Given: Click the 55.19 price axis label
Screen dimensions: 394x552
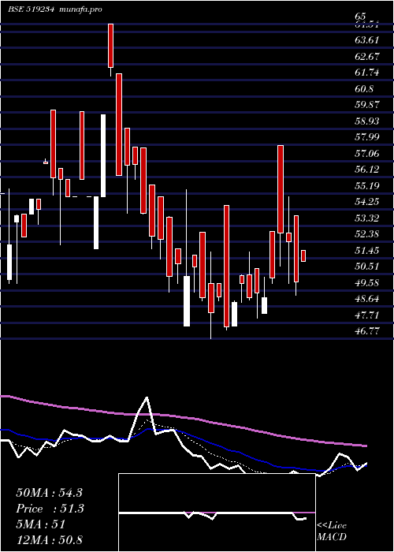Looking at the screenshot, I should pos(367,185).
